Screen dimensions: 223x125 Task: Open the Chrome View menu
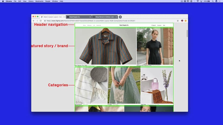tap(25, 1)
